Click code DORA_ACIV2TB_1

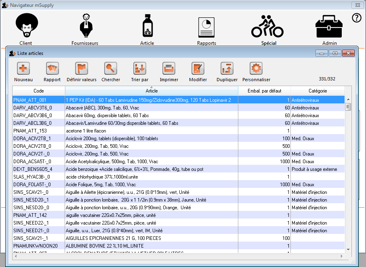click(x=32, y=139)
